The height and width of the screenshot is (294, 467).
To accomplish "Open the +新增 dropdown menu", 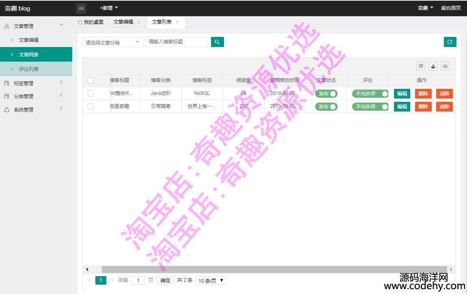I will [x=109, y=8].
